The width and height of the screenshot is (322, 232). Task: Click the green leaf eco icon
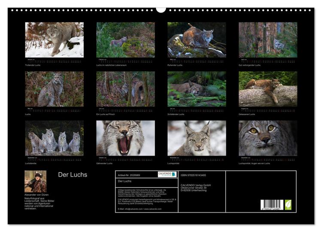point(288,205)
